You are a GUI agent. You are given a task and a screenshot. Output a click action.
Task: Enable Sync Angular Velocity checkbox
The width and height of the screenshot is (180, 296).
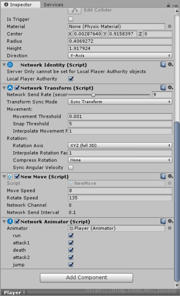(71, 167)
